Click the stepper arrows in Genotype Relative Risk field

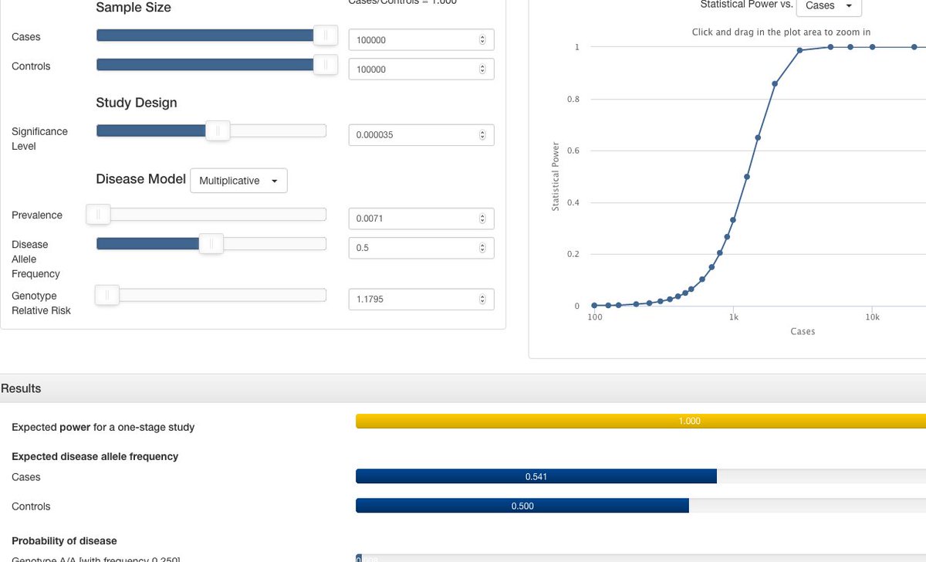point(482,300)
